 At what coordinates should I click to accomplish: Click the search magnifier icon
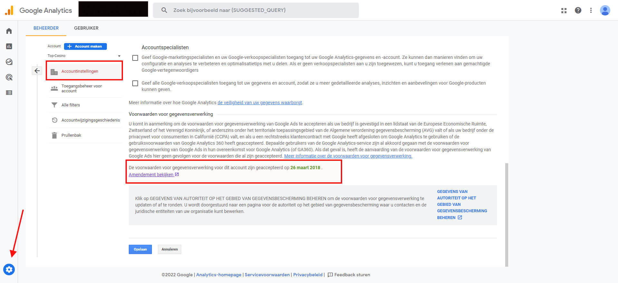pos(164,10)
